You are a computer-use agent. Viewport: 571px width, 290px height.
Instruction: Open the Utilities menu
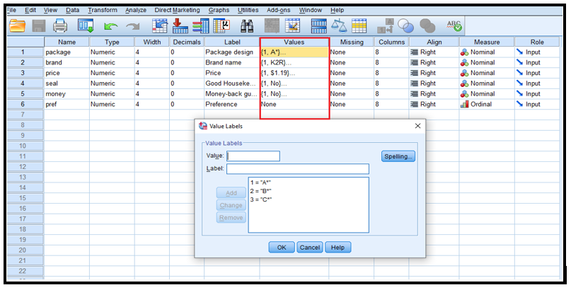[248, 10]
